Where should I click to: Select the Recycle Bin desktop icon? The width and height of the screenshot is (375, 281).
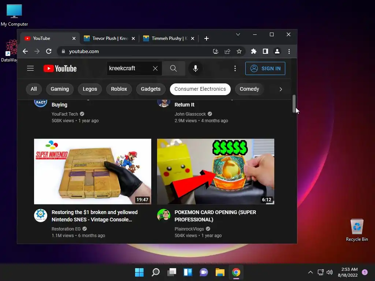click(x=357, y=230)
